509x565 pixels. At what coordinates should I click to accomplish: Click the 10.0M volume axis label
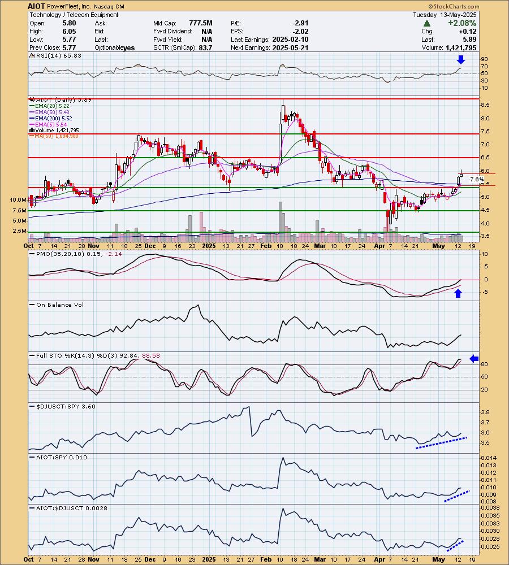[x=18, y=199]
